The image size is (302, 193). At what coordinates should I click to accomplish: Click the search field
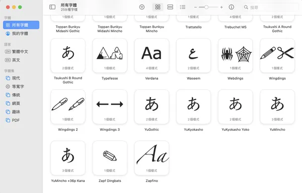pyautogui.click(x=271, y=8)
